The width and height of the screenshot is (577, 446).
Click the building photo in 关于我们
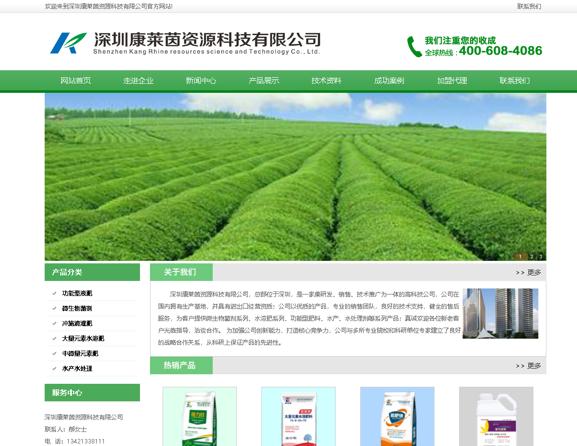(x=500, y=314)
